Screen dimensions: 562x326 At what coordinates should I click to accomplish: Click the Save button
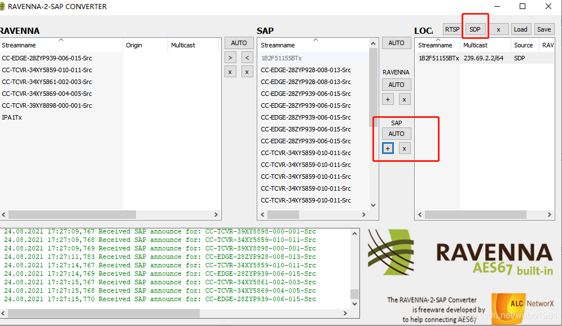point(544,29)
